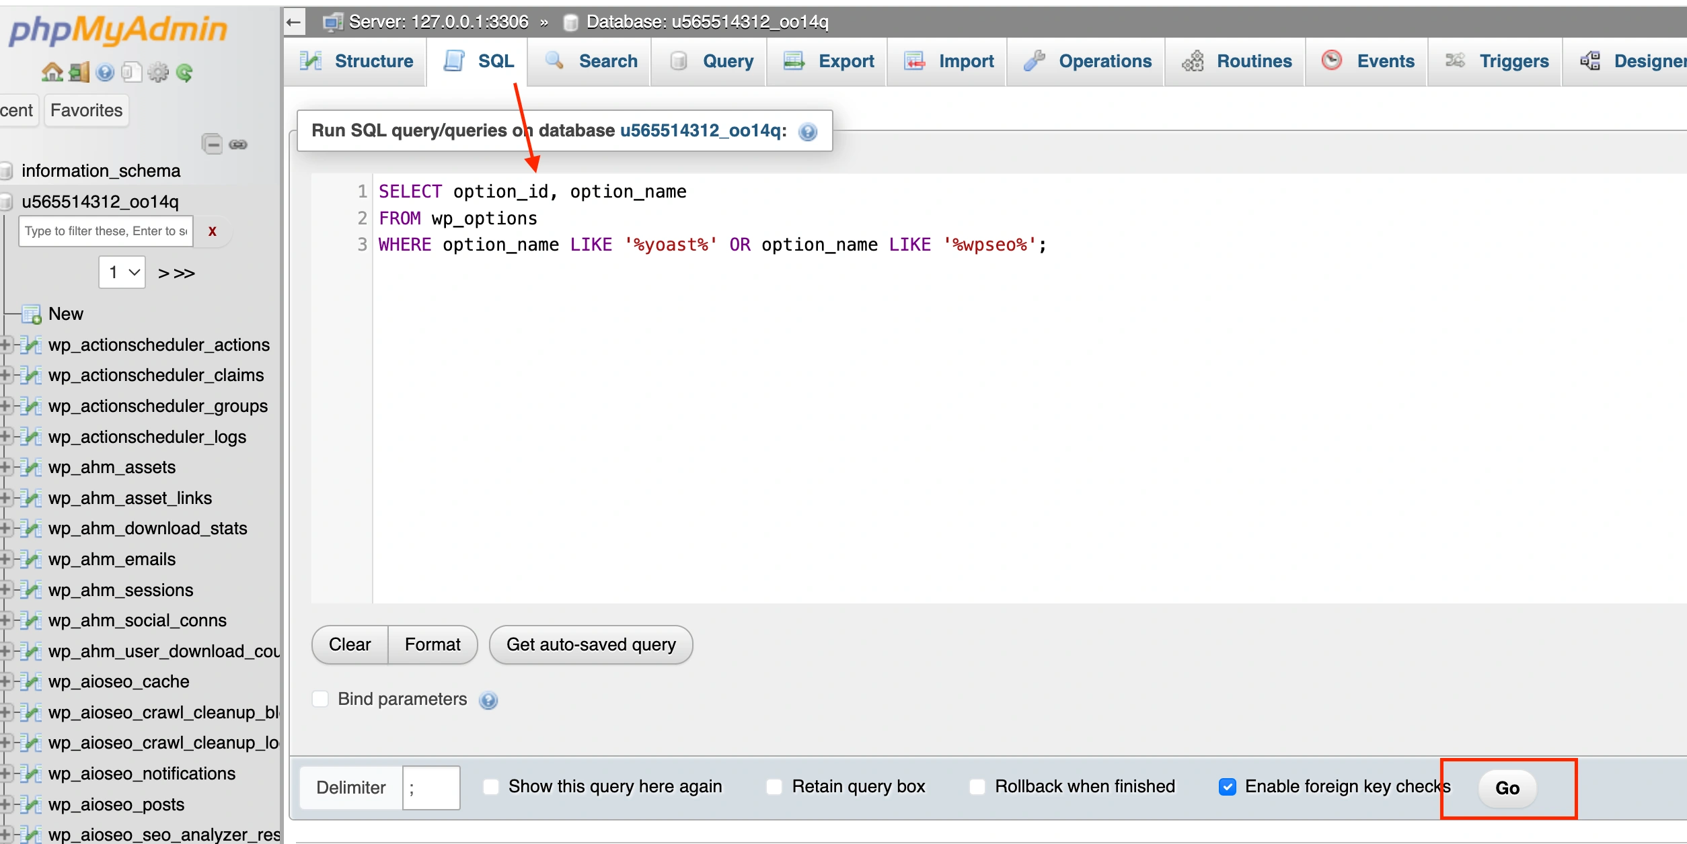Click the Delimiter input field

point(430,787)
